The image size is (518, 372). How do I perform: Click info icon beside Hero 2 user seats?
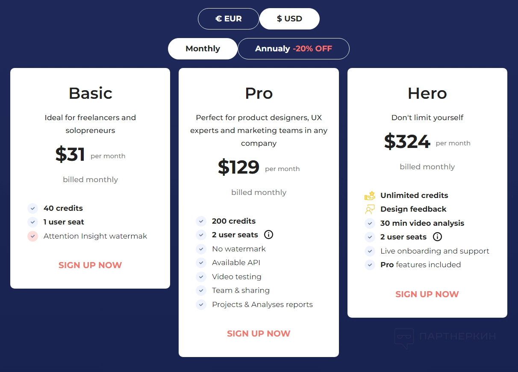[437, 237]
